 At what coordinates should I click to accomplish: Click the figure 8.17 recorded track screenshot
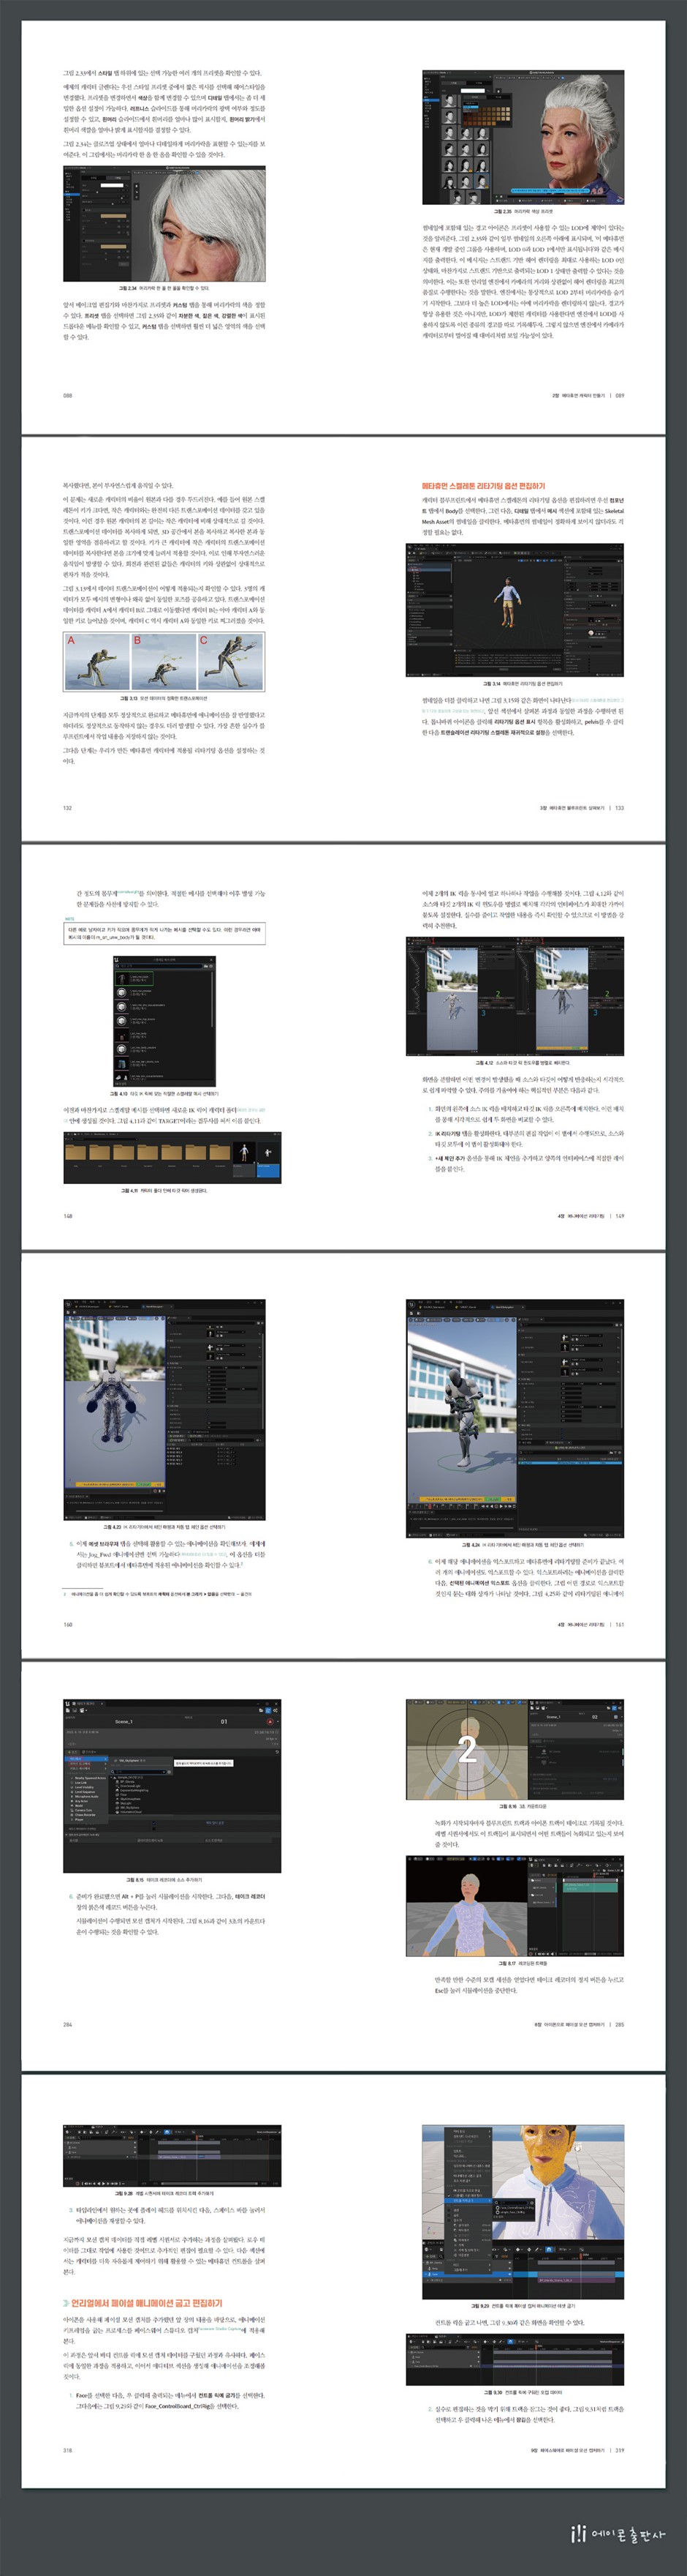pos(515,1905)
